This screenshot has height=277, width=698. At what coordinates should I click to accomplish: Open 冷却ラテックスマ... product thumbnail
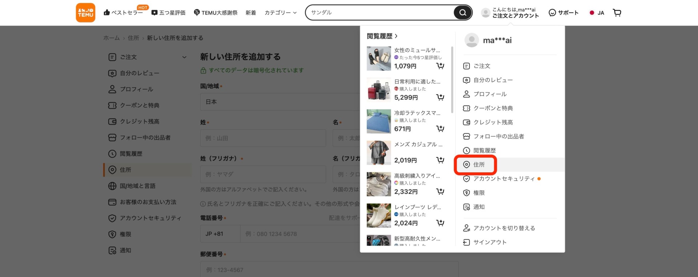[379, 121]
